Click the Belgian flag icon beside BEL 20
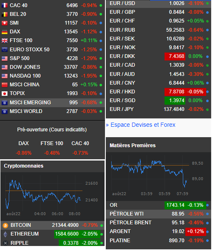 [x=5, y=14]
